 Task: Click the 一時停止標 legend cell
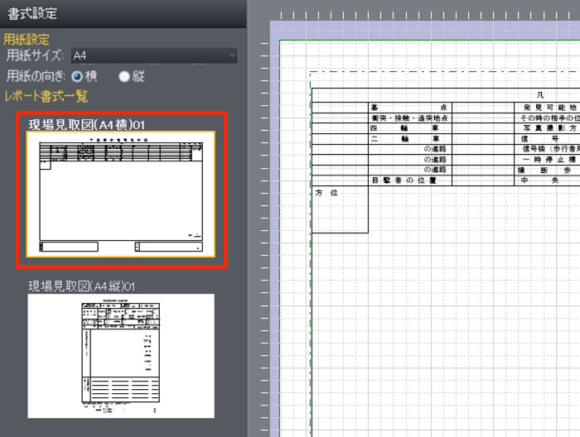[x=547, y=159]
